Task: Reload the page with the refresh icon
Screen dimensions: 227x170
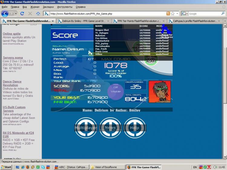Action: pyautogui.click(x=22, y=14)
